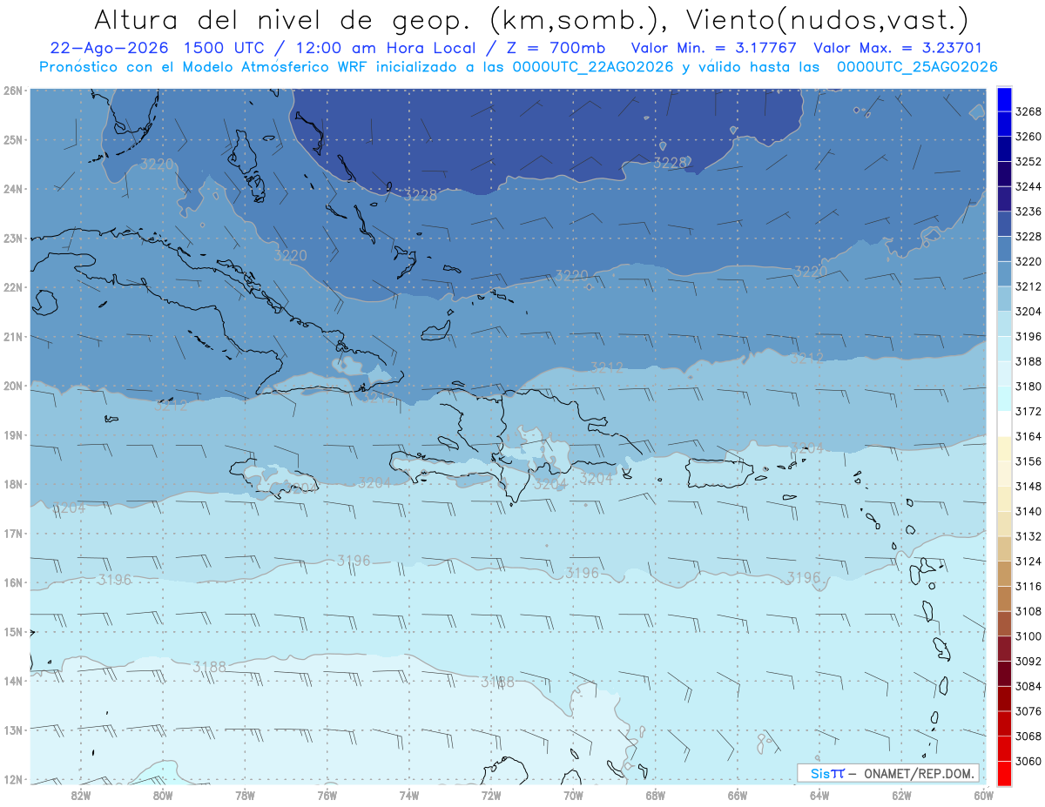Viewport: 1045px width, 807px height.
Task: Click the 82W longitude axis label
Action: pyautogui.click(x=80, y=795)
